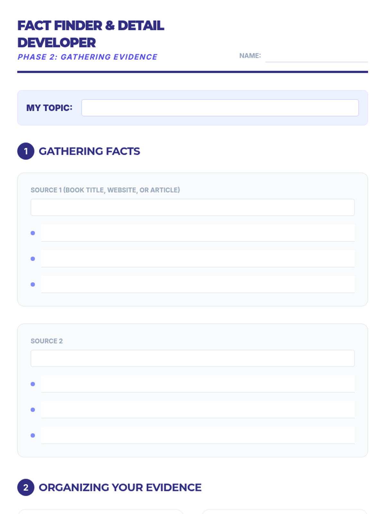Click the second fact line under Source 2
385x514 pixels.
(198, 410)
